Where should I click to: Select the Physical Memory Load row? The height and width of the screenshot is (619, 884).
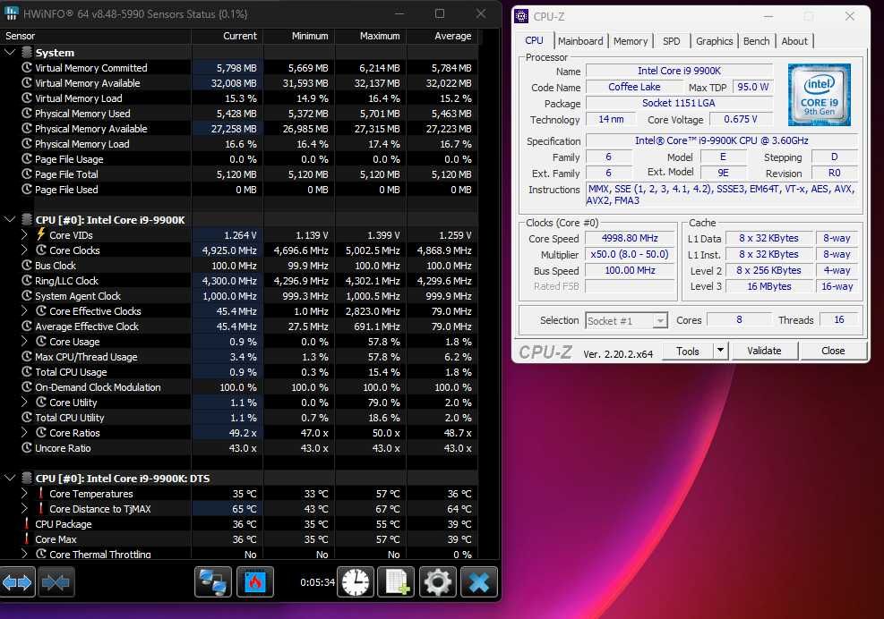pyautogui.click(x=239, y=144)
